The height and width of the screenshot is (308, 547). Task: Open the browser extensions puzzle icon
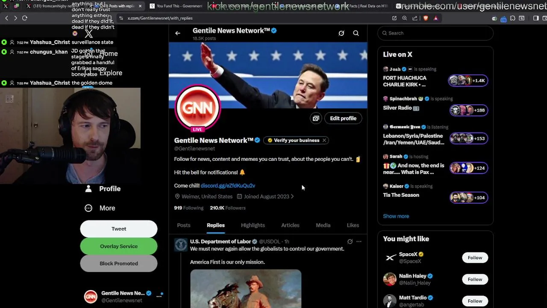tap(512, 18)
